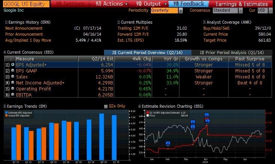Click the Prior Announcement date 04/16/14

click(92, 34)
